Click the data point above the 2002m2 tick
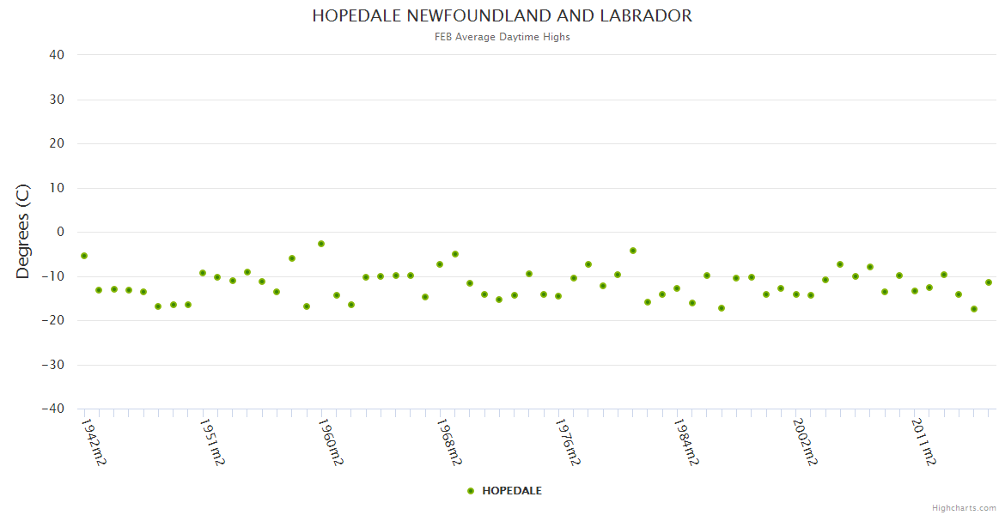This screenshot has width=1005, height=515. pyautogui.click(x=795, y=294)
